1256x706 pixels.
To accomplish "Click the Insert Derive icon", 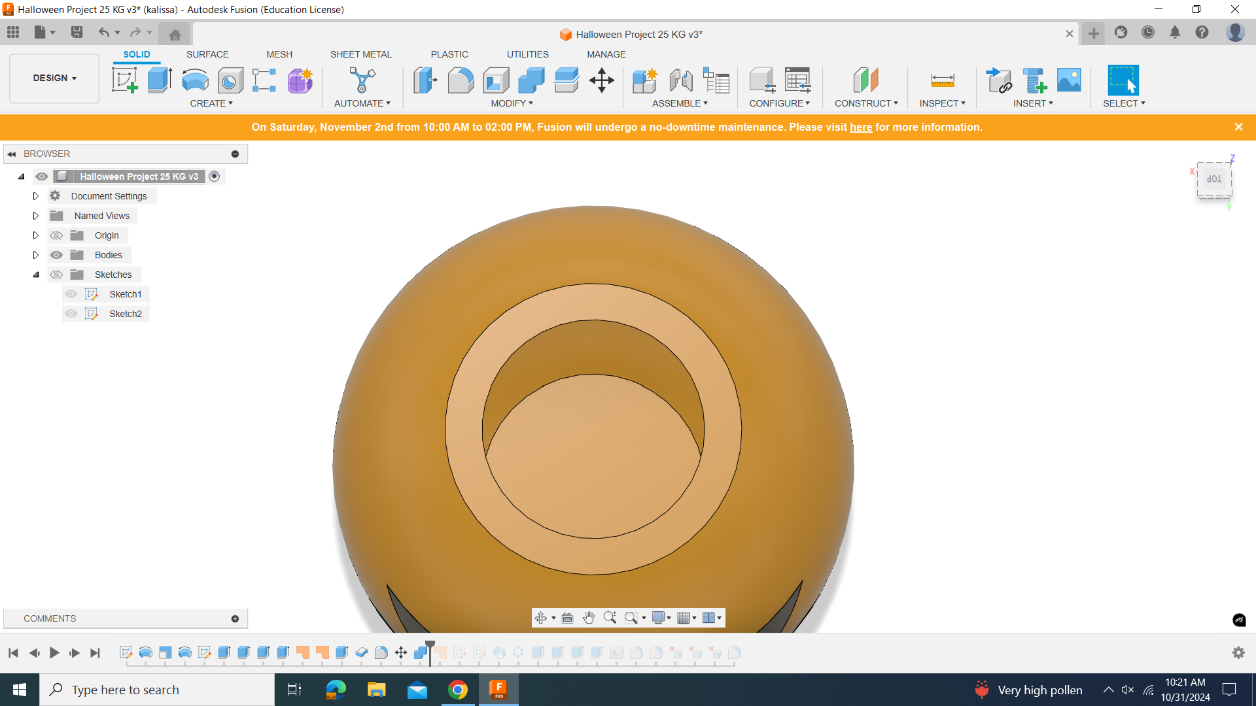I will coord(999,80).
